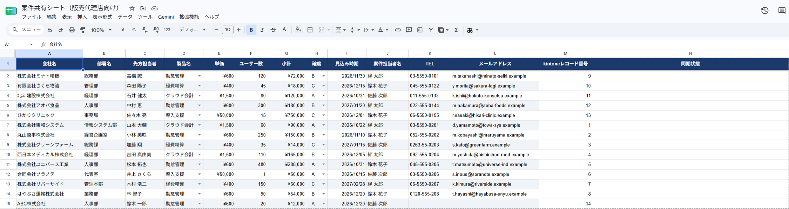Search the menus box
789x209 pixels.
(27, 30)
